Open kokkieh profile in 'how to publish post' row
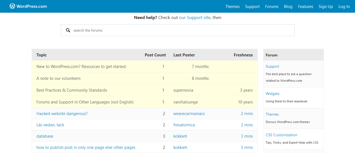 click(x=180, y=147)
